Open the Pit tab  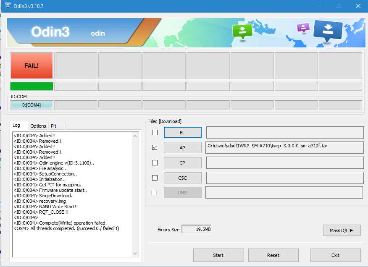click(x=53, y=126)
